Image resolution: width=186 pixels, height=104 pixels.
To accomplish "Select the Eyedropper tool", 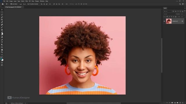I will pyautogui.click(x=2, y=22).
